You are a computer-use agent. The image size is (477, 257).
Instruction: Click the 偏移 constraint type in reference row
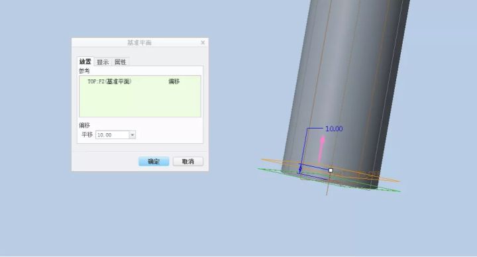click(174, 81)
